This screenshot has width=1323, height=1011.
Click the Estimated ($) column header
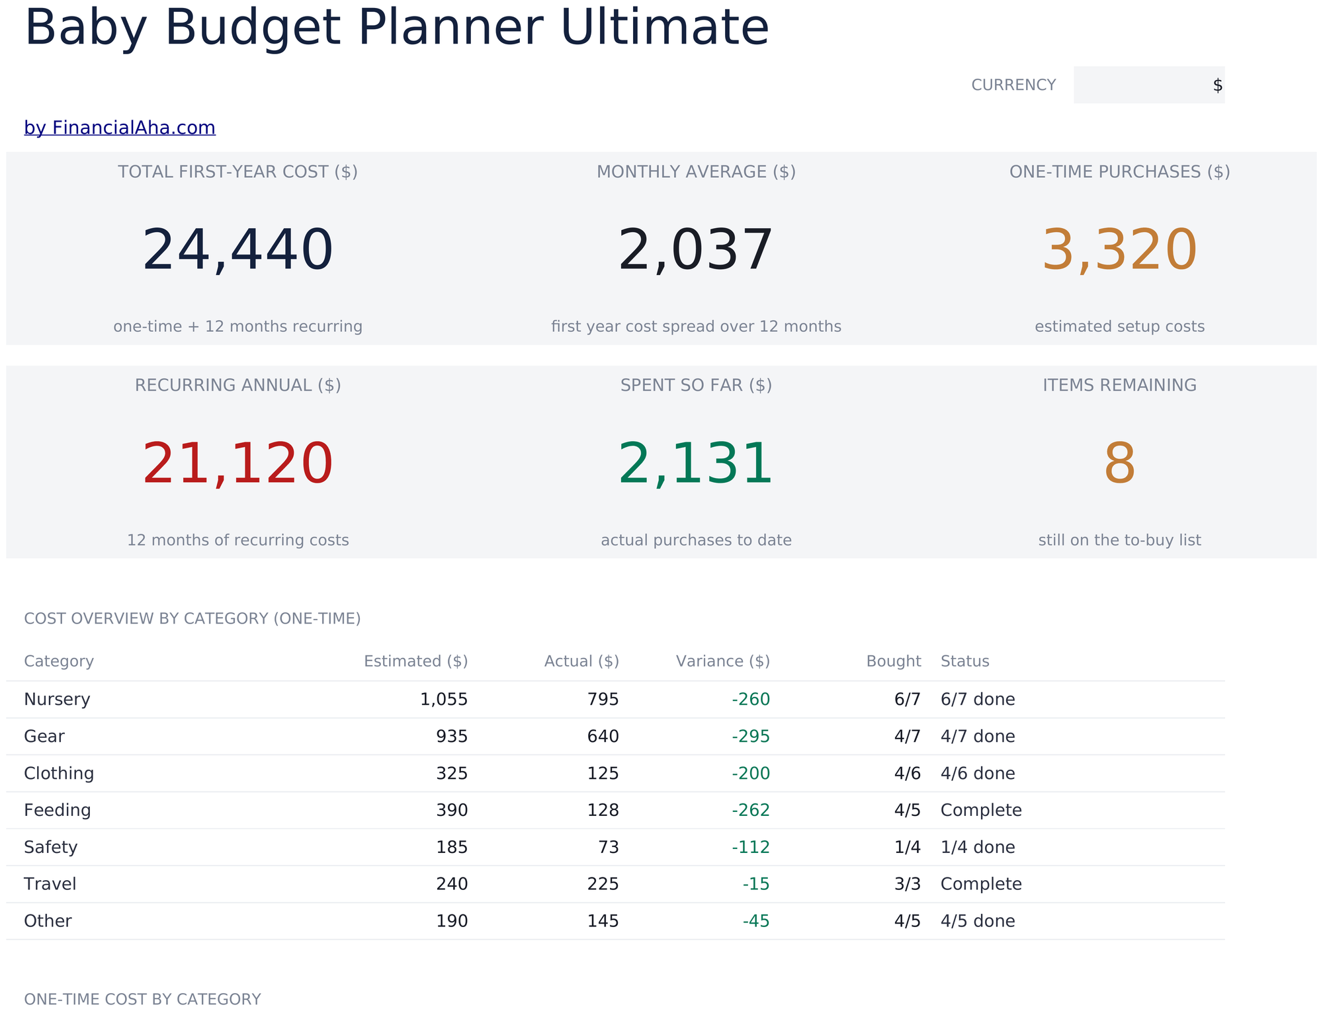(416, 661)
